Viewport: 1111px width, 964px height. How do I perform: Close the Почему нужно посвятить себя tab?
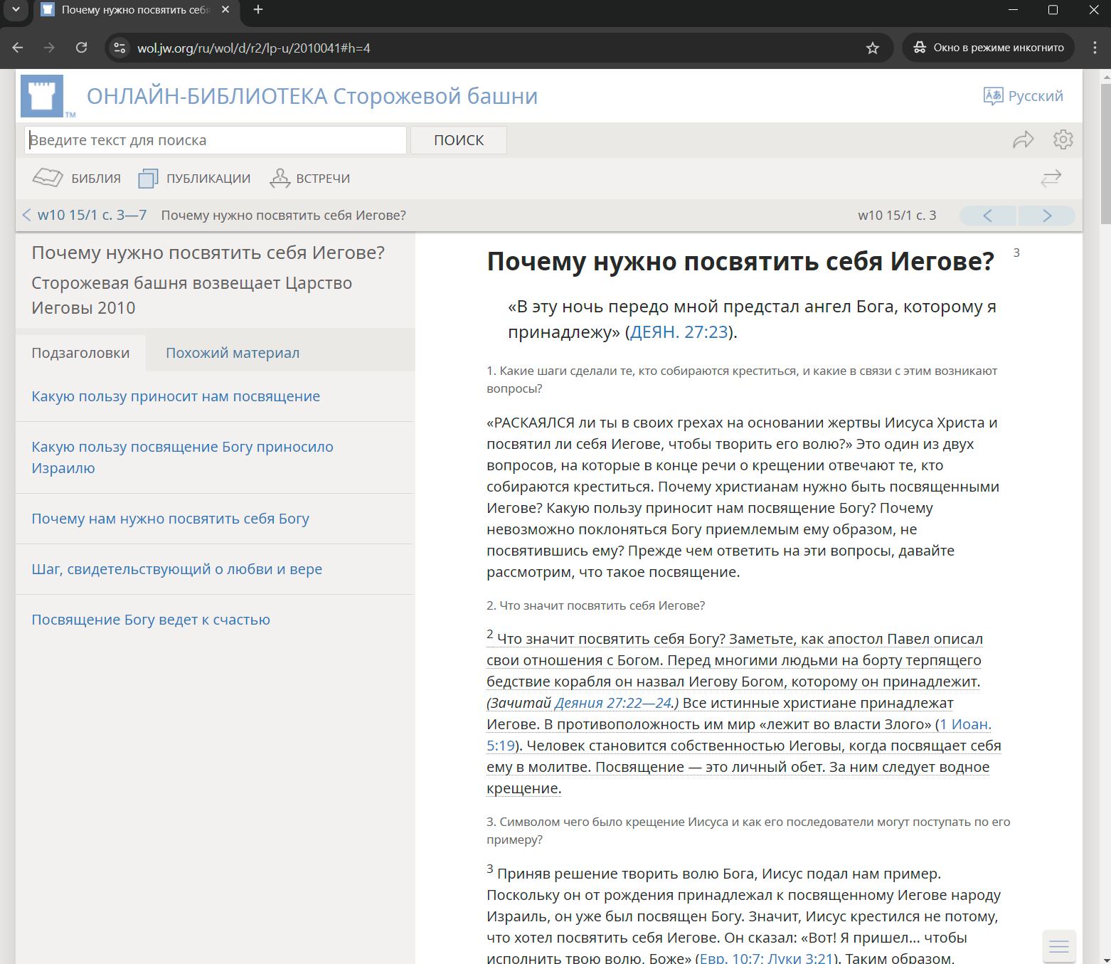[x=225, y=10]
